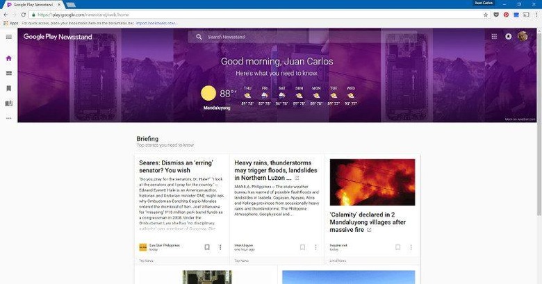This screenshot has width=542, height=284.
Task: Click the Chrome address bar
Action: pyautogui.click(x=256, y=15)
